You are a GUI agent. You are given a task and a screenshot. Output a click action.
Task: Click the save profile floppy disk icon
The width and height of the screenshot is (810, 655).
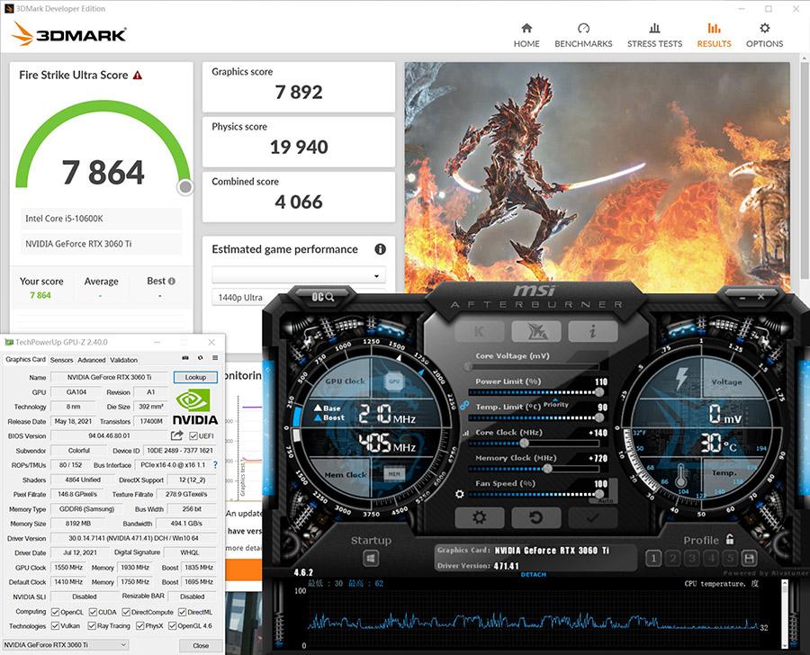click(x=749, y=559)
